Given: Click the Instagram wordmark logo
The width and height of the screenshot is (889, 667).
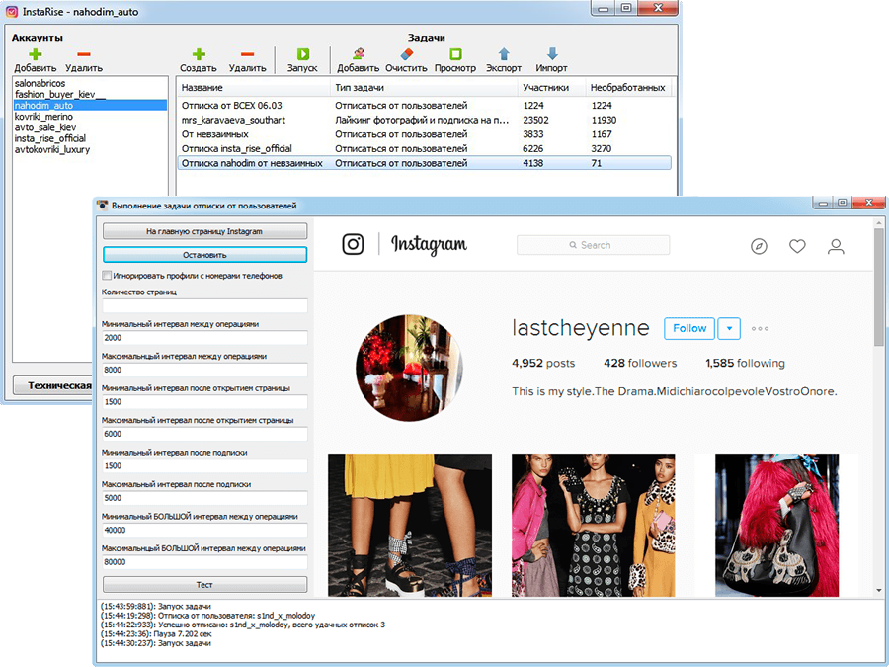Looking at the screenshot, I should click(x=429, y=245).
